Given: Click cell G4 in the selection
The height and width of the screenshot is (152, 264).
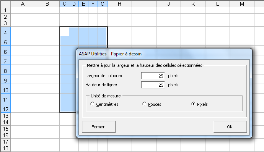Looking at the screenshot, I should (x=103, y=31).
